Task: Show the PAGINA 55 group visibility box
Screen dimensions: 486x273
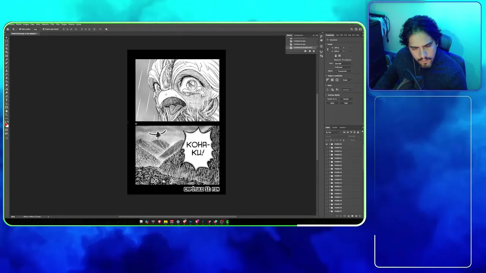Action: coord(327,147)
